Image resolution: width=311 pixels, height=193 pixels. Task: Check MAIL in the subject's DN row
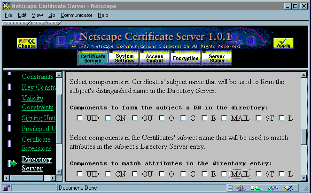click(224, 118)
